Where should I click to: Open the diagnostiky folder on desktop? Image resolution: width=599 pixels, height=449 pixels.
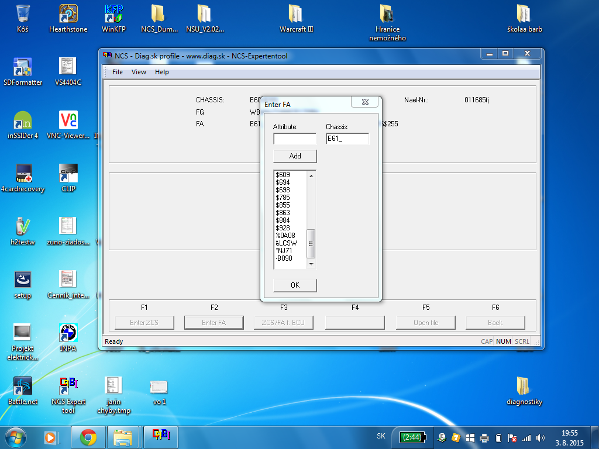point(524,386)
